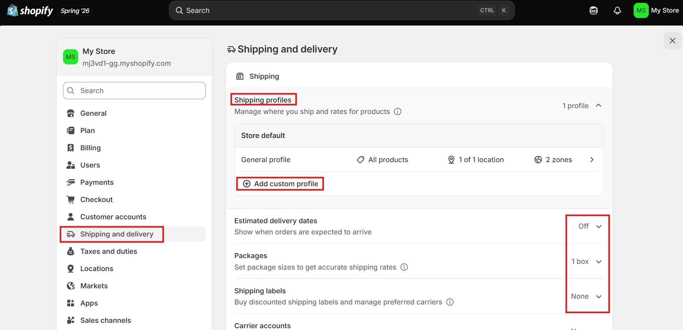
Task: Click the Carrier accounts heading
Action: 262,326
